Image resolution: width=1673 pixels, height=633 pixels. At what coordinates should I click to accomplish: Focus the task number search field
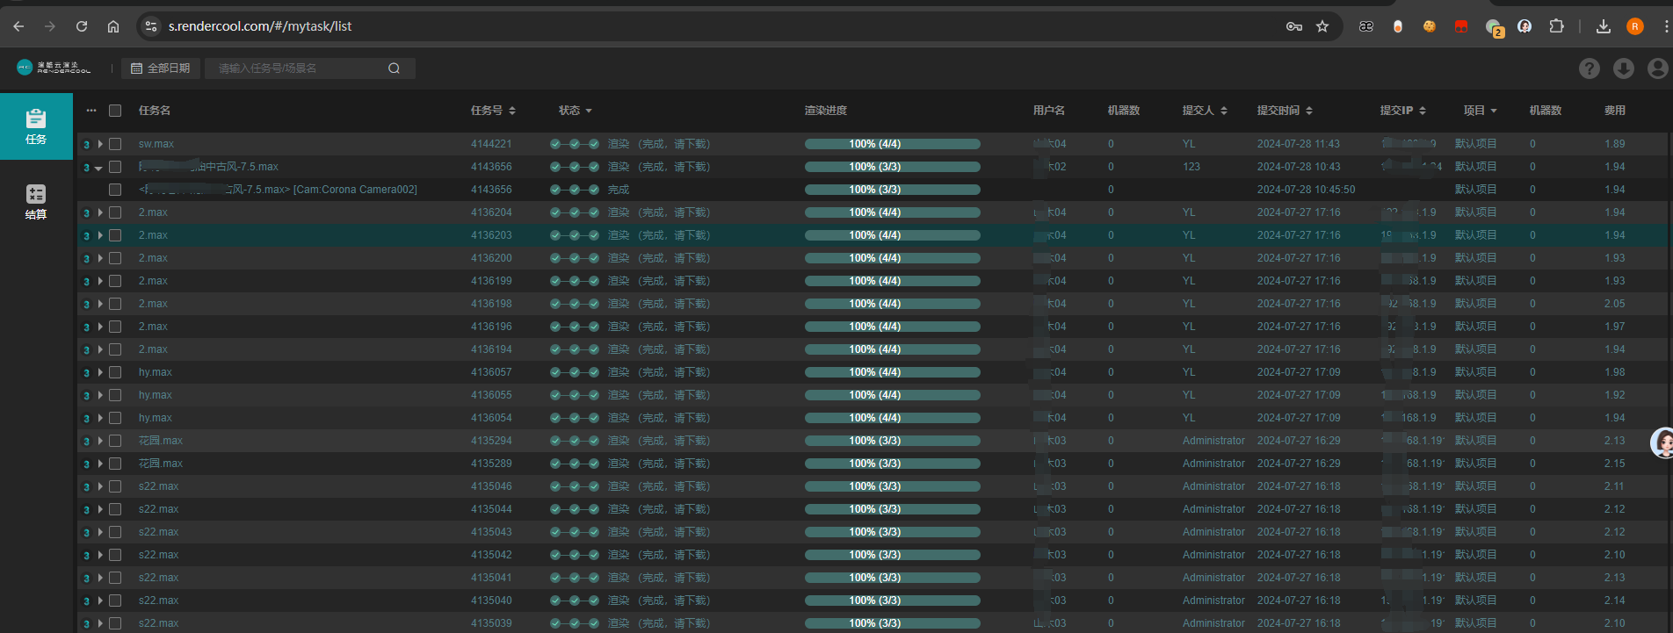point(294,68)
